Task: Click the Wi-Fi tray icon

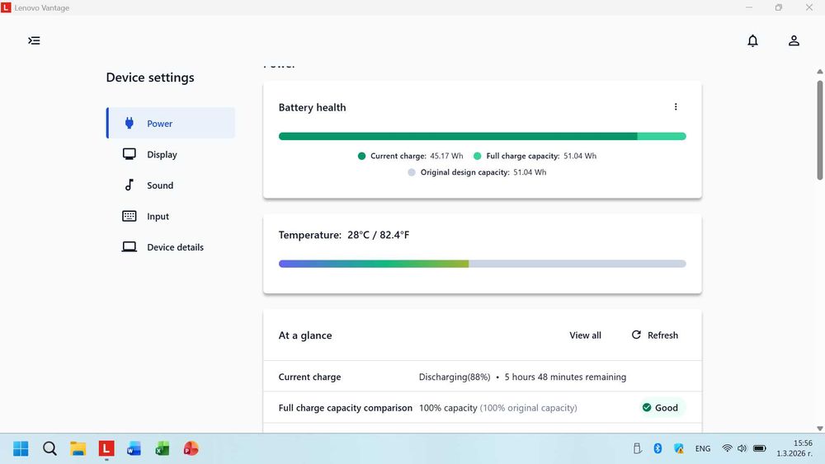Action: click(727, 448)
